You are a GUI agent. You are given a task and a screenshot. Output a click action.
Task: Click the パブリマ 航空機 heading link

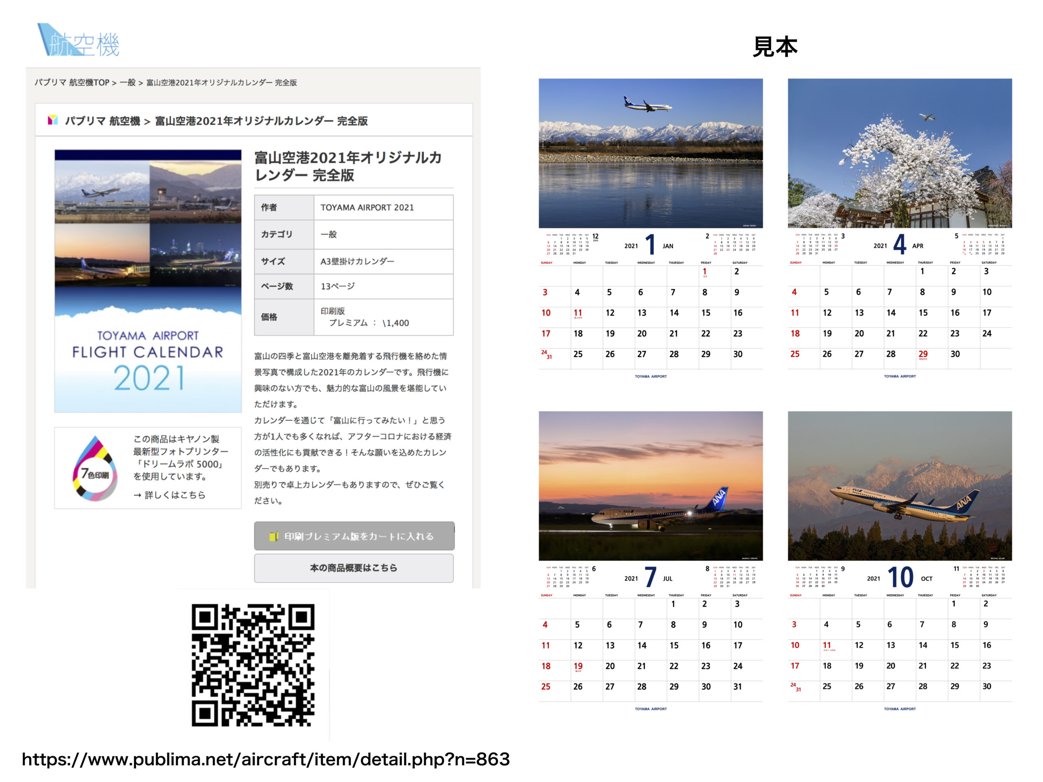[x=103, y=121]
